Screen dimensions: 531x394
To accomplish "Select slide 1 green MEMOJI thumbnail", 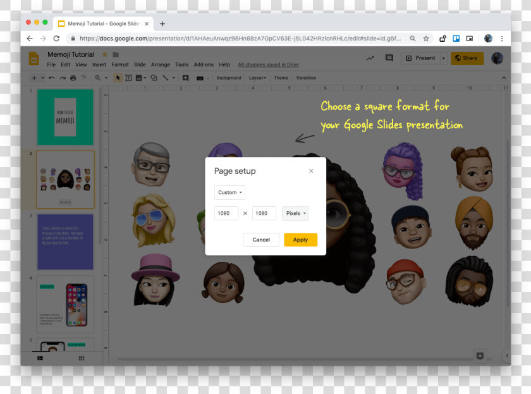I will [x=65, y=117].
